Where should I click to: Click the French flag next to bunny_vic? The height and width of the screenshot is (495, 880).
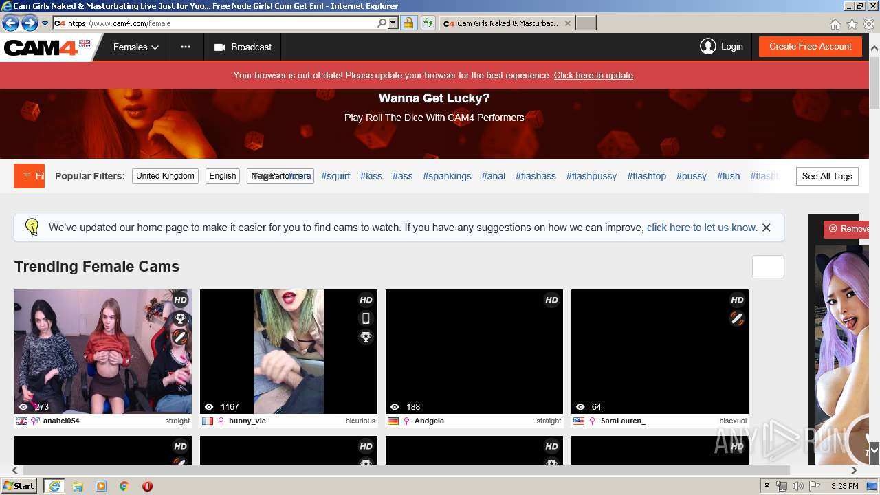[x=208, y=421]
